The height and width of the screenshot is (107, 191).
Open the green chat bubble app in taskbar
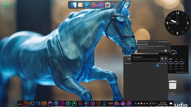(x=74, y=103)
